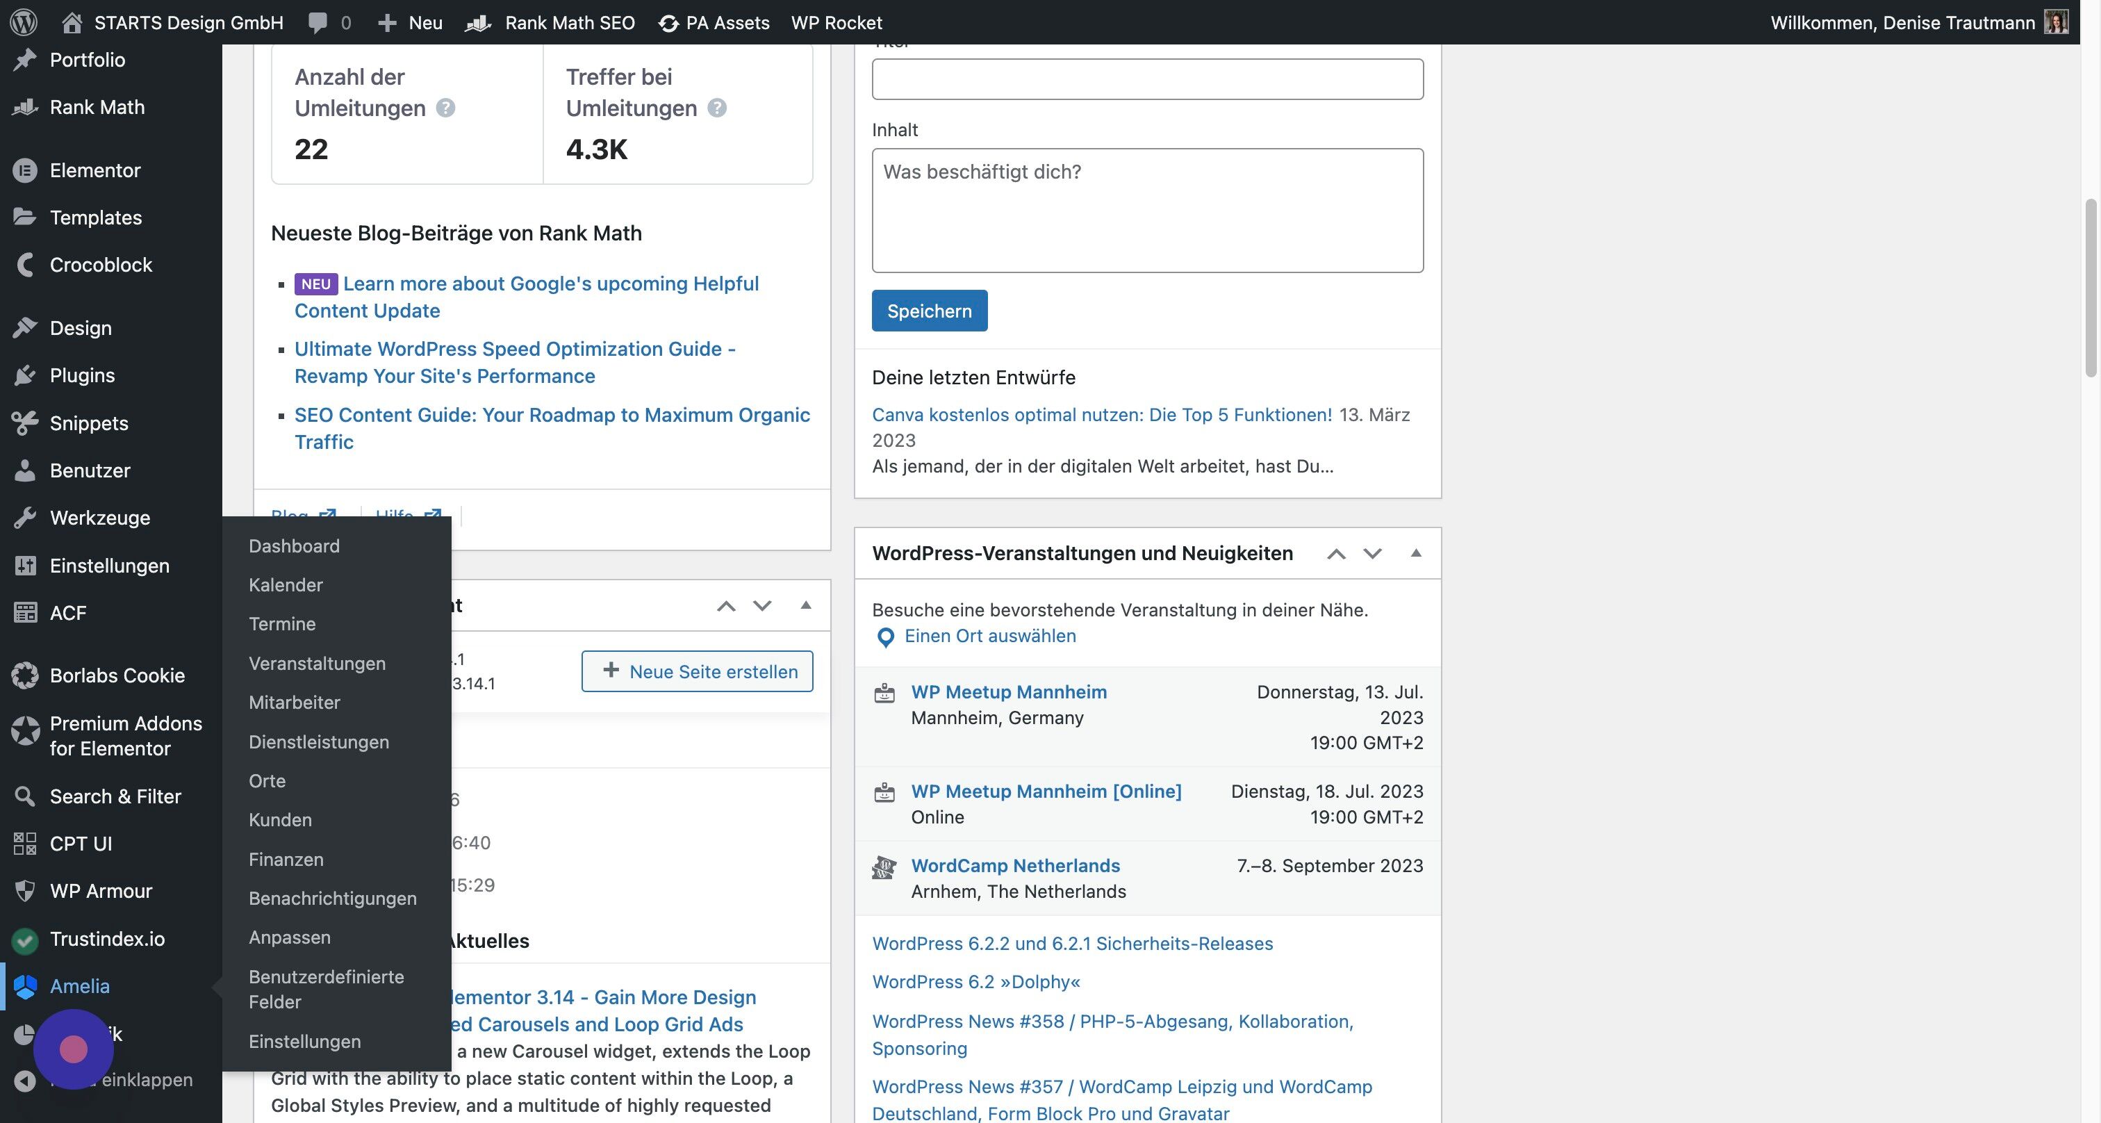This screenshot has width=2101, height=1123.
Task: Click the Crocoblock sidebar icon
Action: coord(25,264)
